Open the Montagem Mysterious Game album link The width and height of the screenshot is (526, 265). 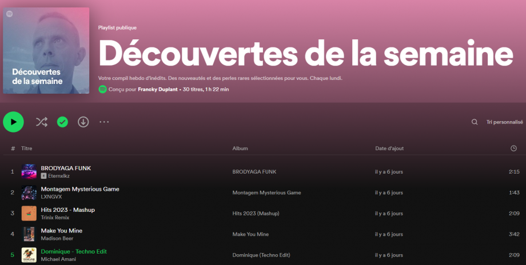click(266, 192)
